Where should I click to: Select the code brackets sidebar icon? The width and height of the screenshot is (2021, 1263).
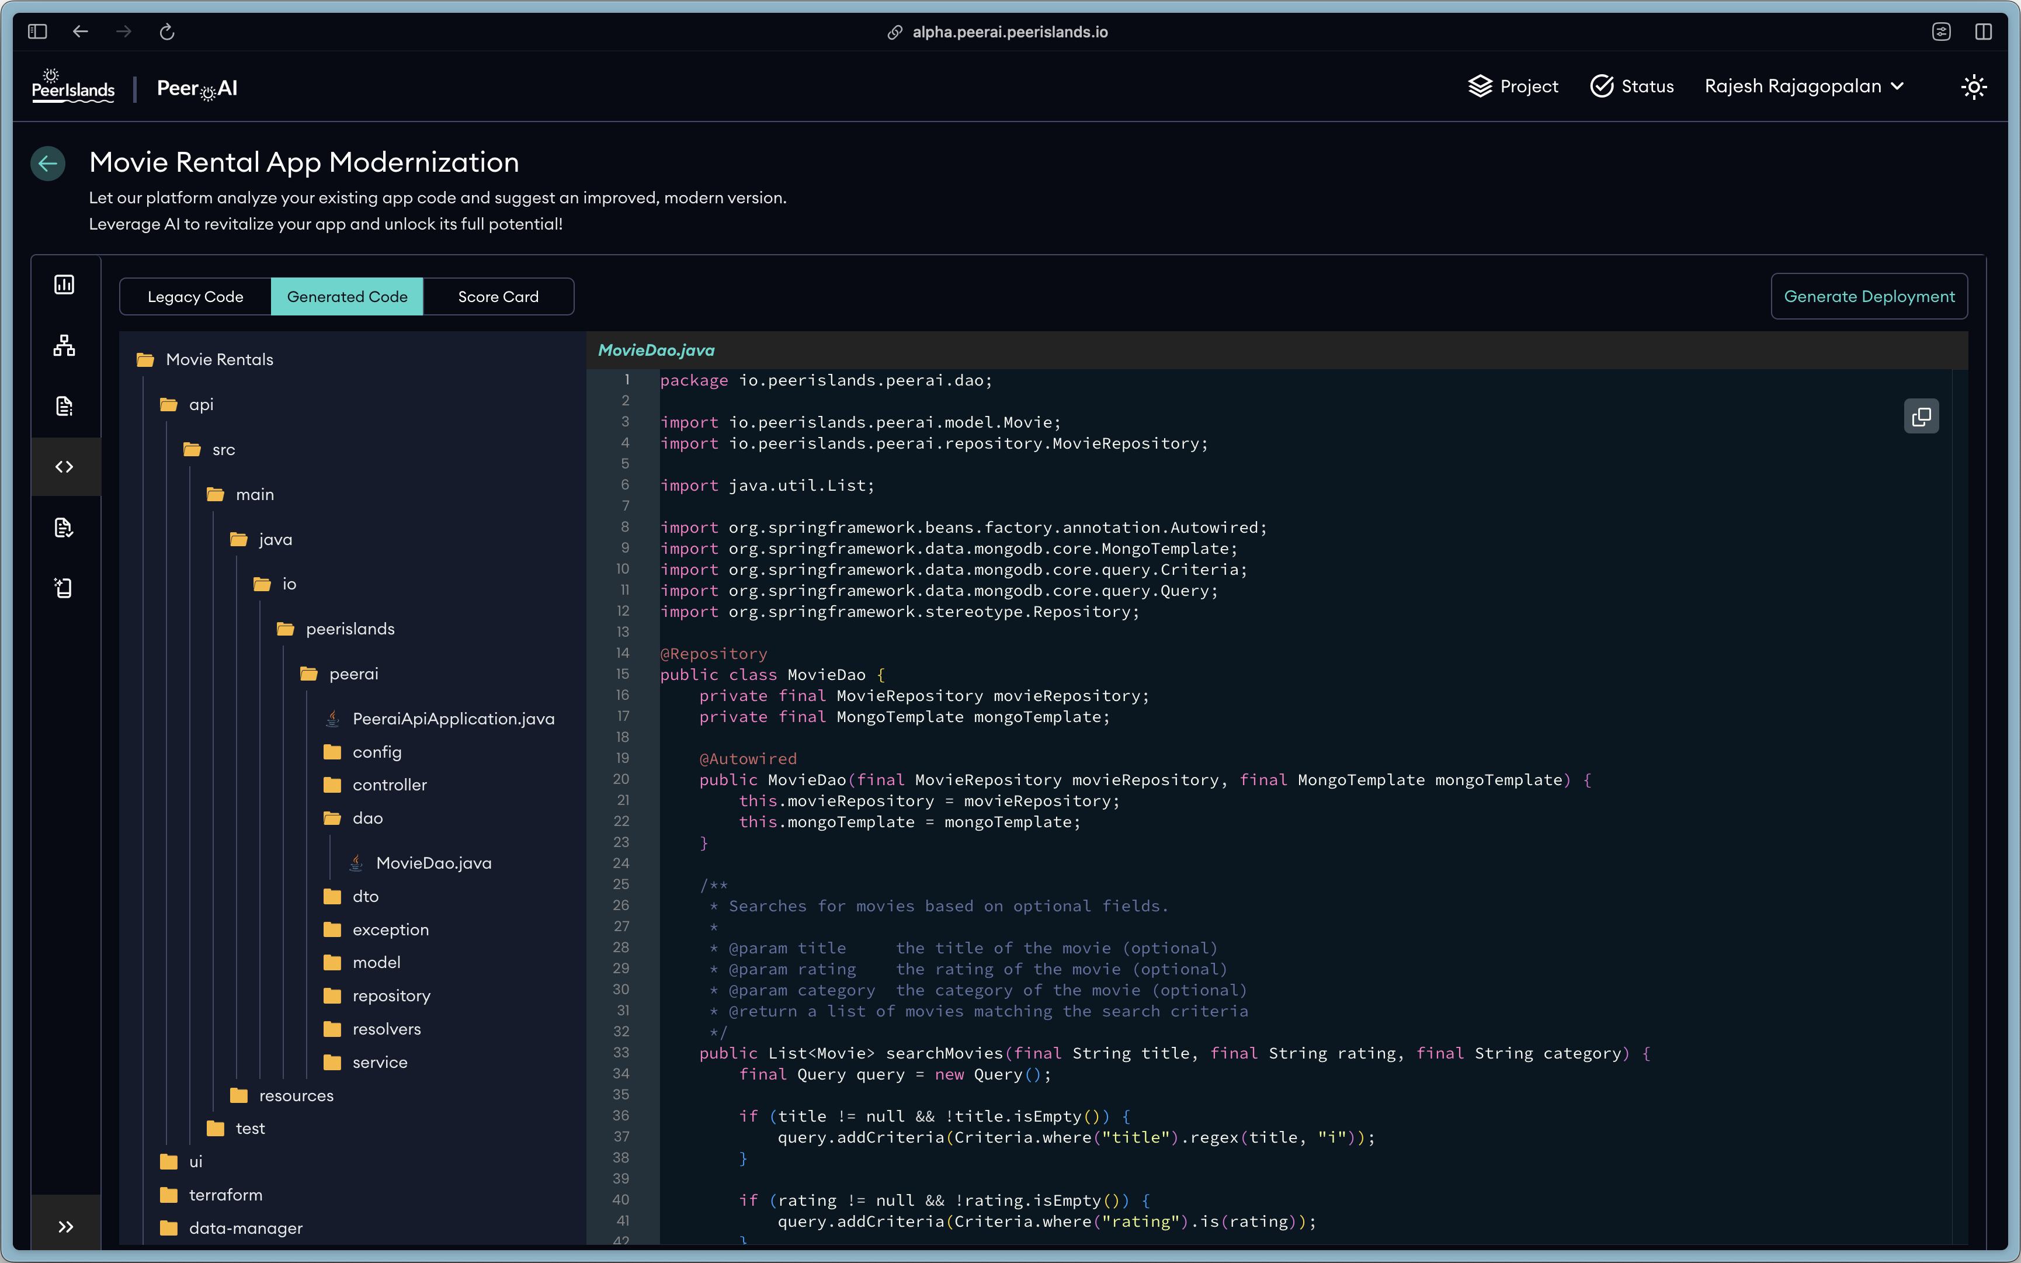(64, 467)
